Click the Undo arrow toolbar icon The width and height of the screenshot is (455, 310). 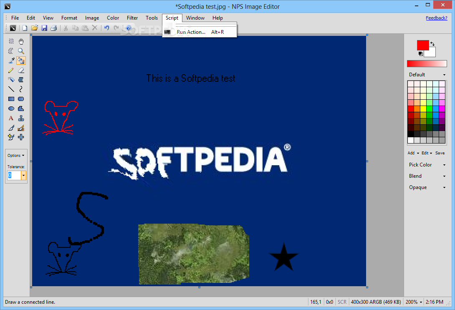pyautogui.click(x=107, y=28)
